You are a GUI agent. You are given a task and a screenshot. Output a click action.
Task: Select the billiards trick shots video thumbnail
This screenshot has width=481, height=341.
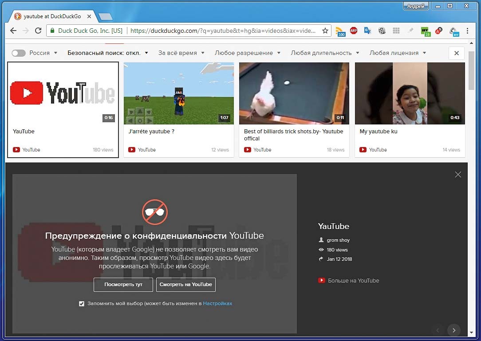pyautogui.click(x=294, y=93)
